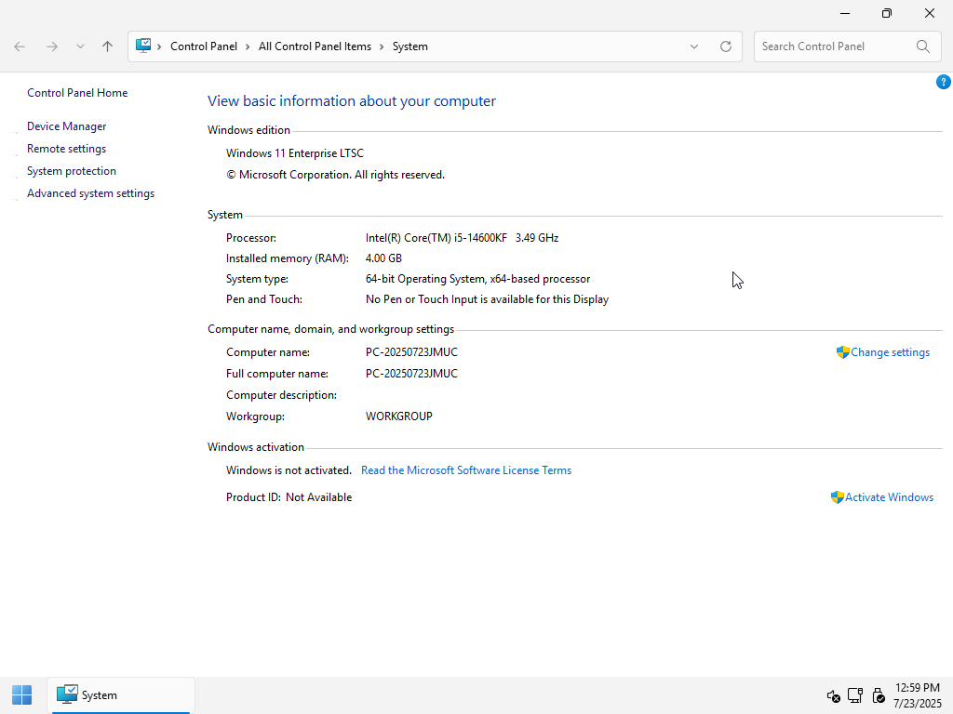Open address bar previous locations dropdown
The image size is (953, 714).
click(694, 46)
